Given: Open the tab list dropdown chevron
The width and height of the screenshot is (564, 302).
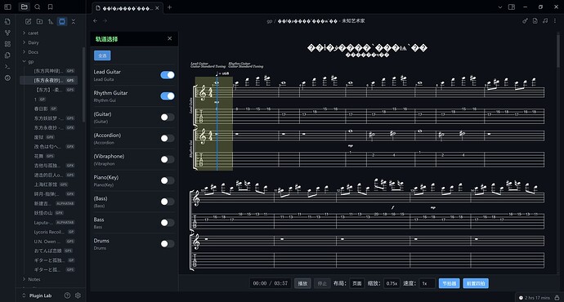Looking at the screenshot, I should click(500, 7).
